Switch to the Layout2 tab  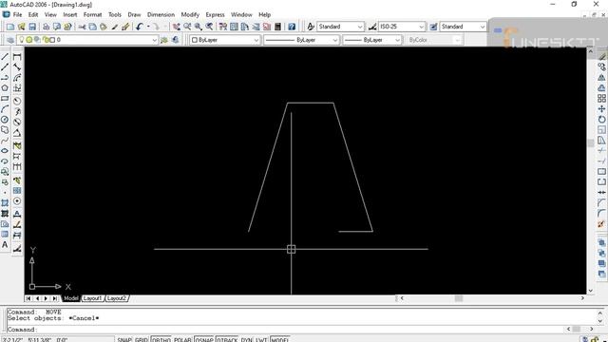[x=117, y=298]
